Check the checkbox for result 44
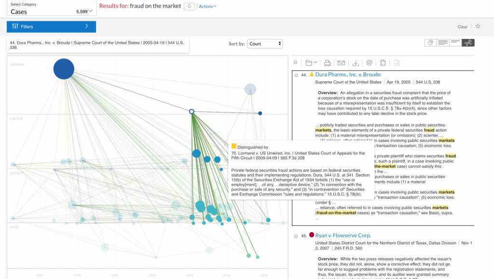The height and width of the screenshot is (279, 494). [296, 74]
